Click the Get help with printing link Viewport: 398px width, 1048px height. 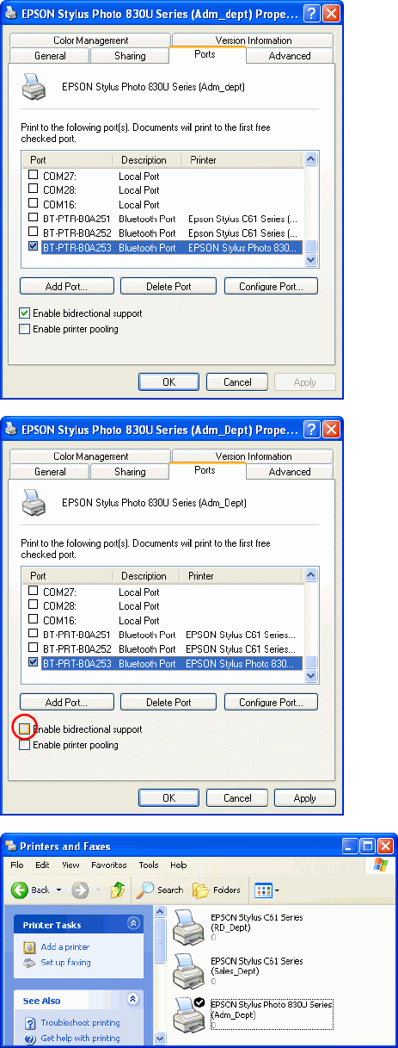pos(80,1039)
